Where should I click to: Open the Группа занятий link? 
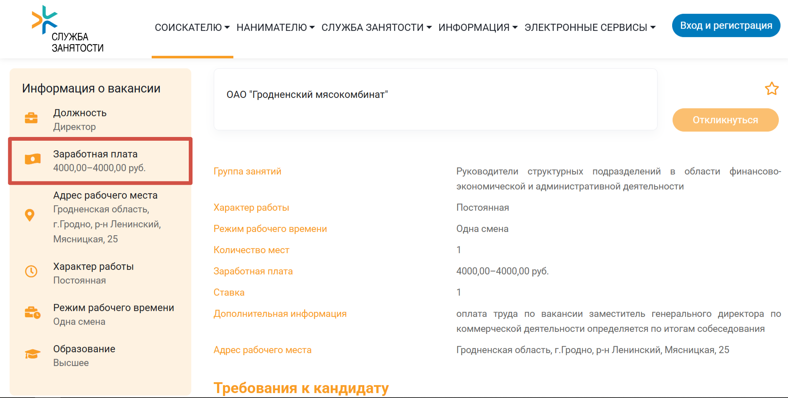247,171
